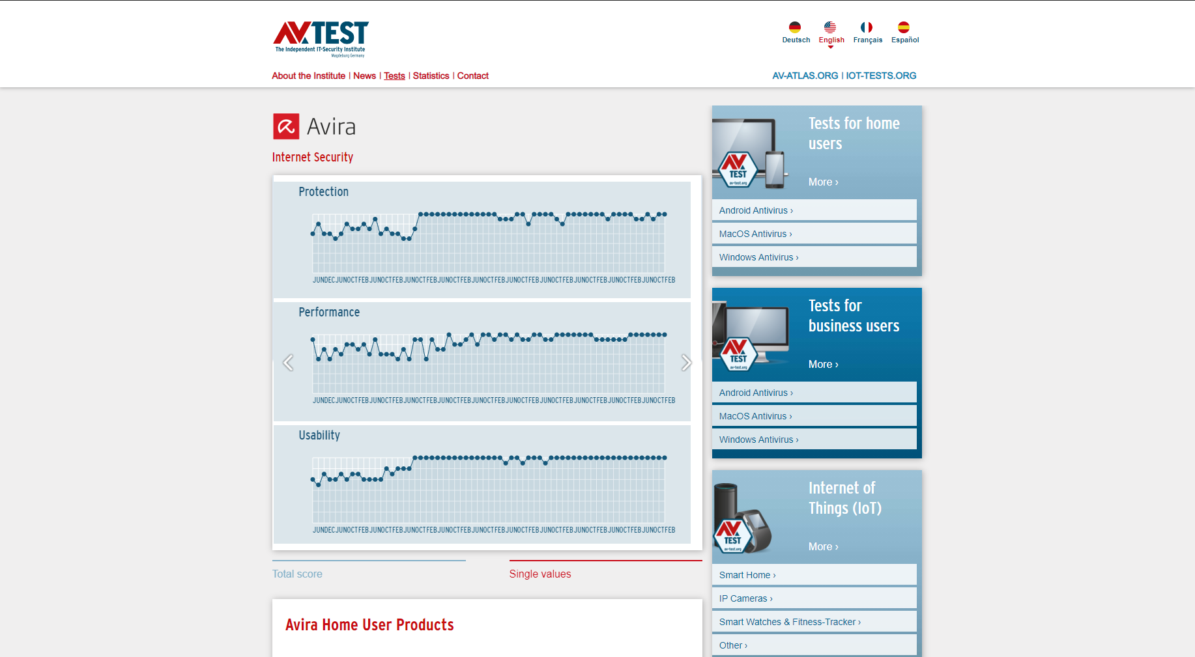The image size is (1195, 657).
Task: Click the AV-TEST logo in the header
Action: point(321,39)
